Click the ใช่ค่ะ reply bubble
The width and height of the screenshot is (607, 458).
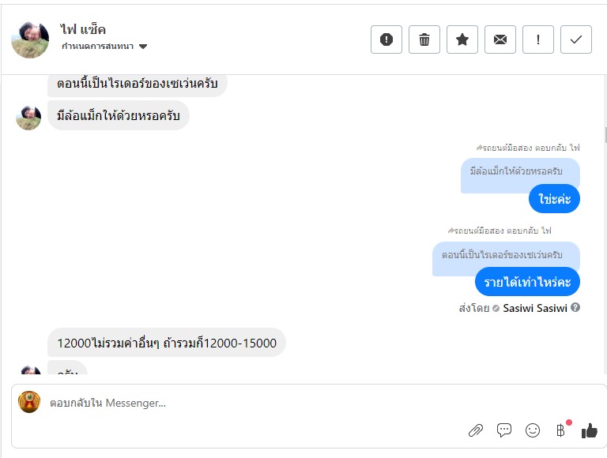click(x=555, y=199)
